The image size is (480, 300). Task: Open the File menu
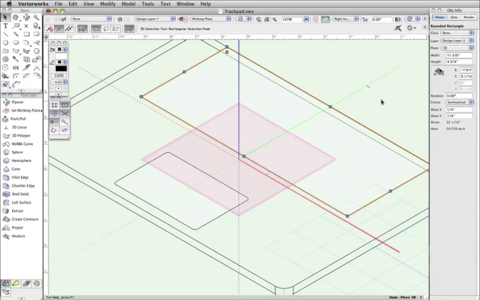coord(58,4)
